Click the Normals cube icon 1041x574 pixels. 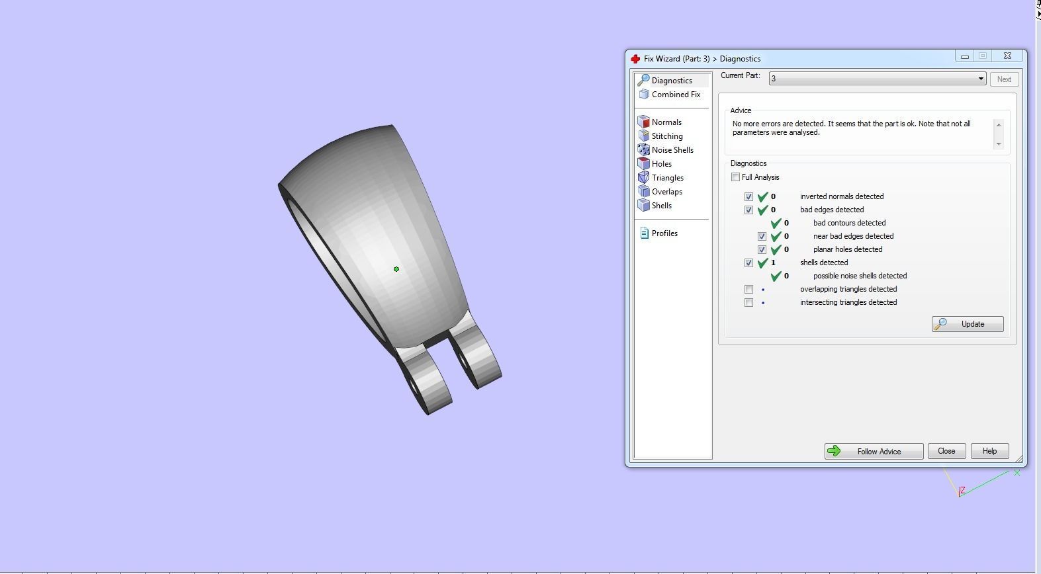[x=643, y=122]
